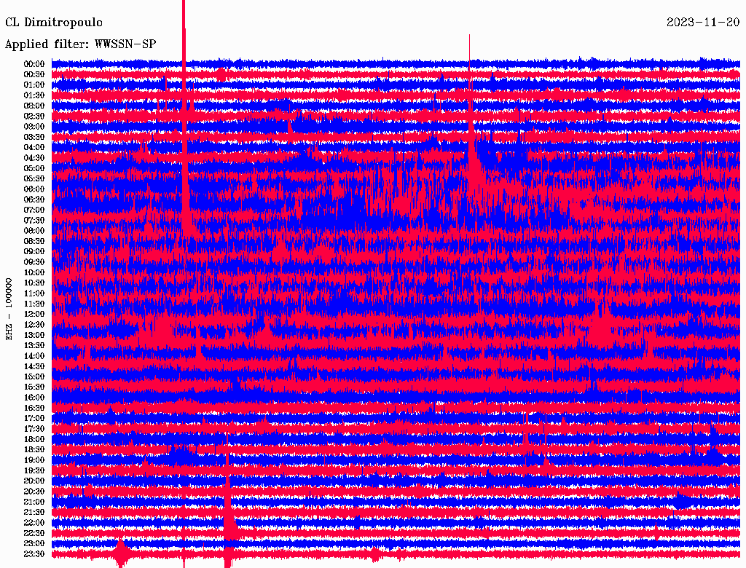Click the 16:30 time label
The image size is (746, 568).
point(34,409)
